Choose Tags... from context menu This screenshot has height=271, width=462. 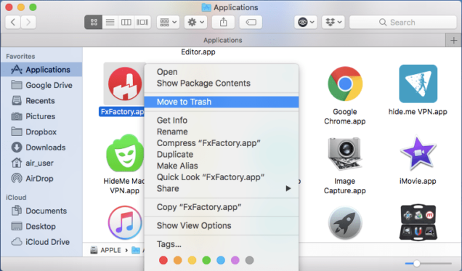coord(222,244)
